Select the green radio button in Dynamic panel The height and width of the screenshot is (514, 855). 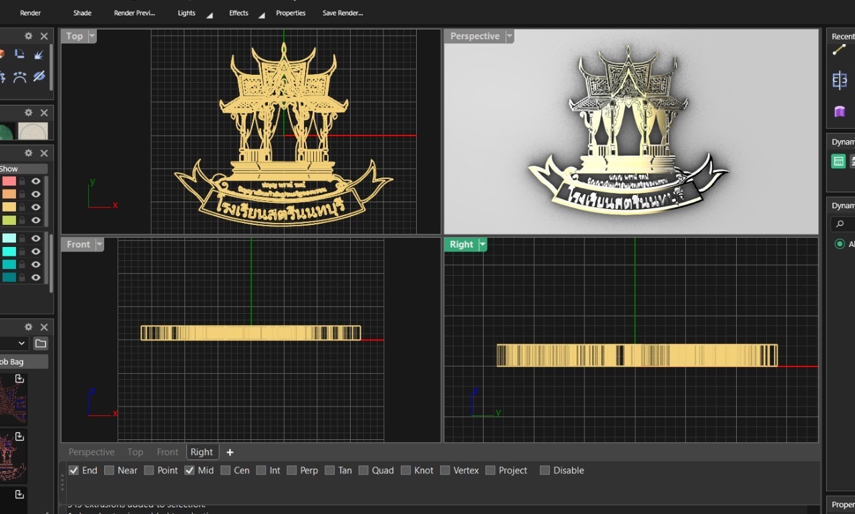point(840,244)
